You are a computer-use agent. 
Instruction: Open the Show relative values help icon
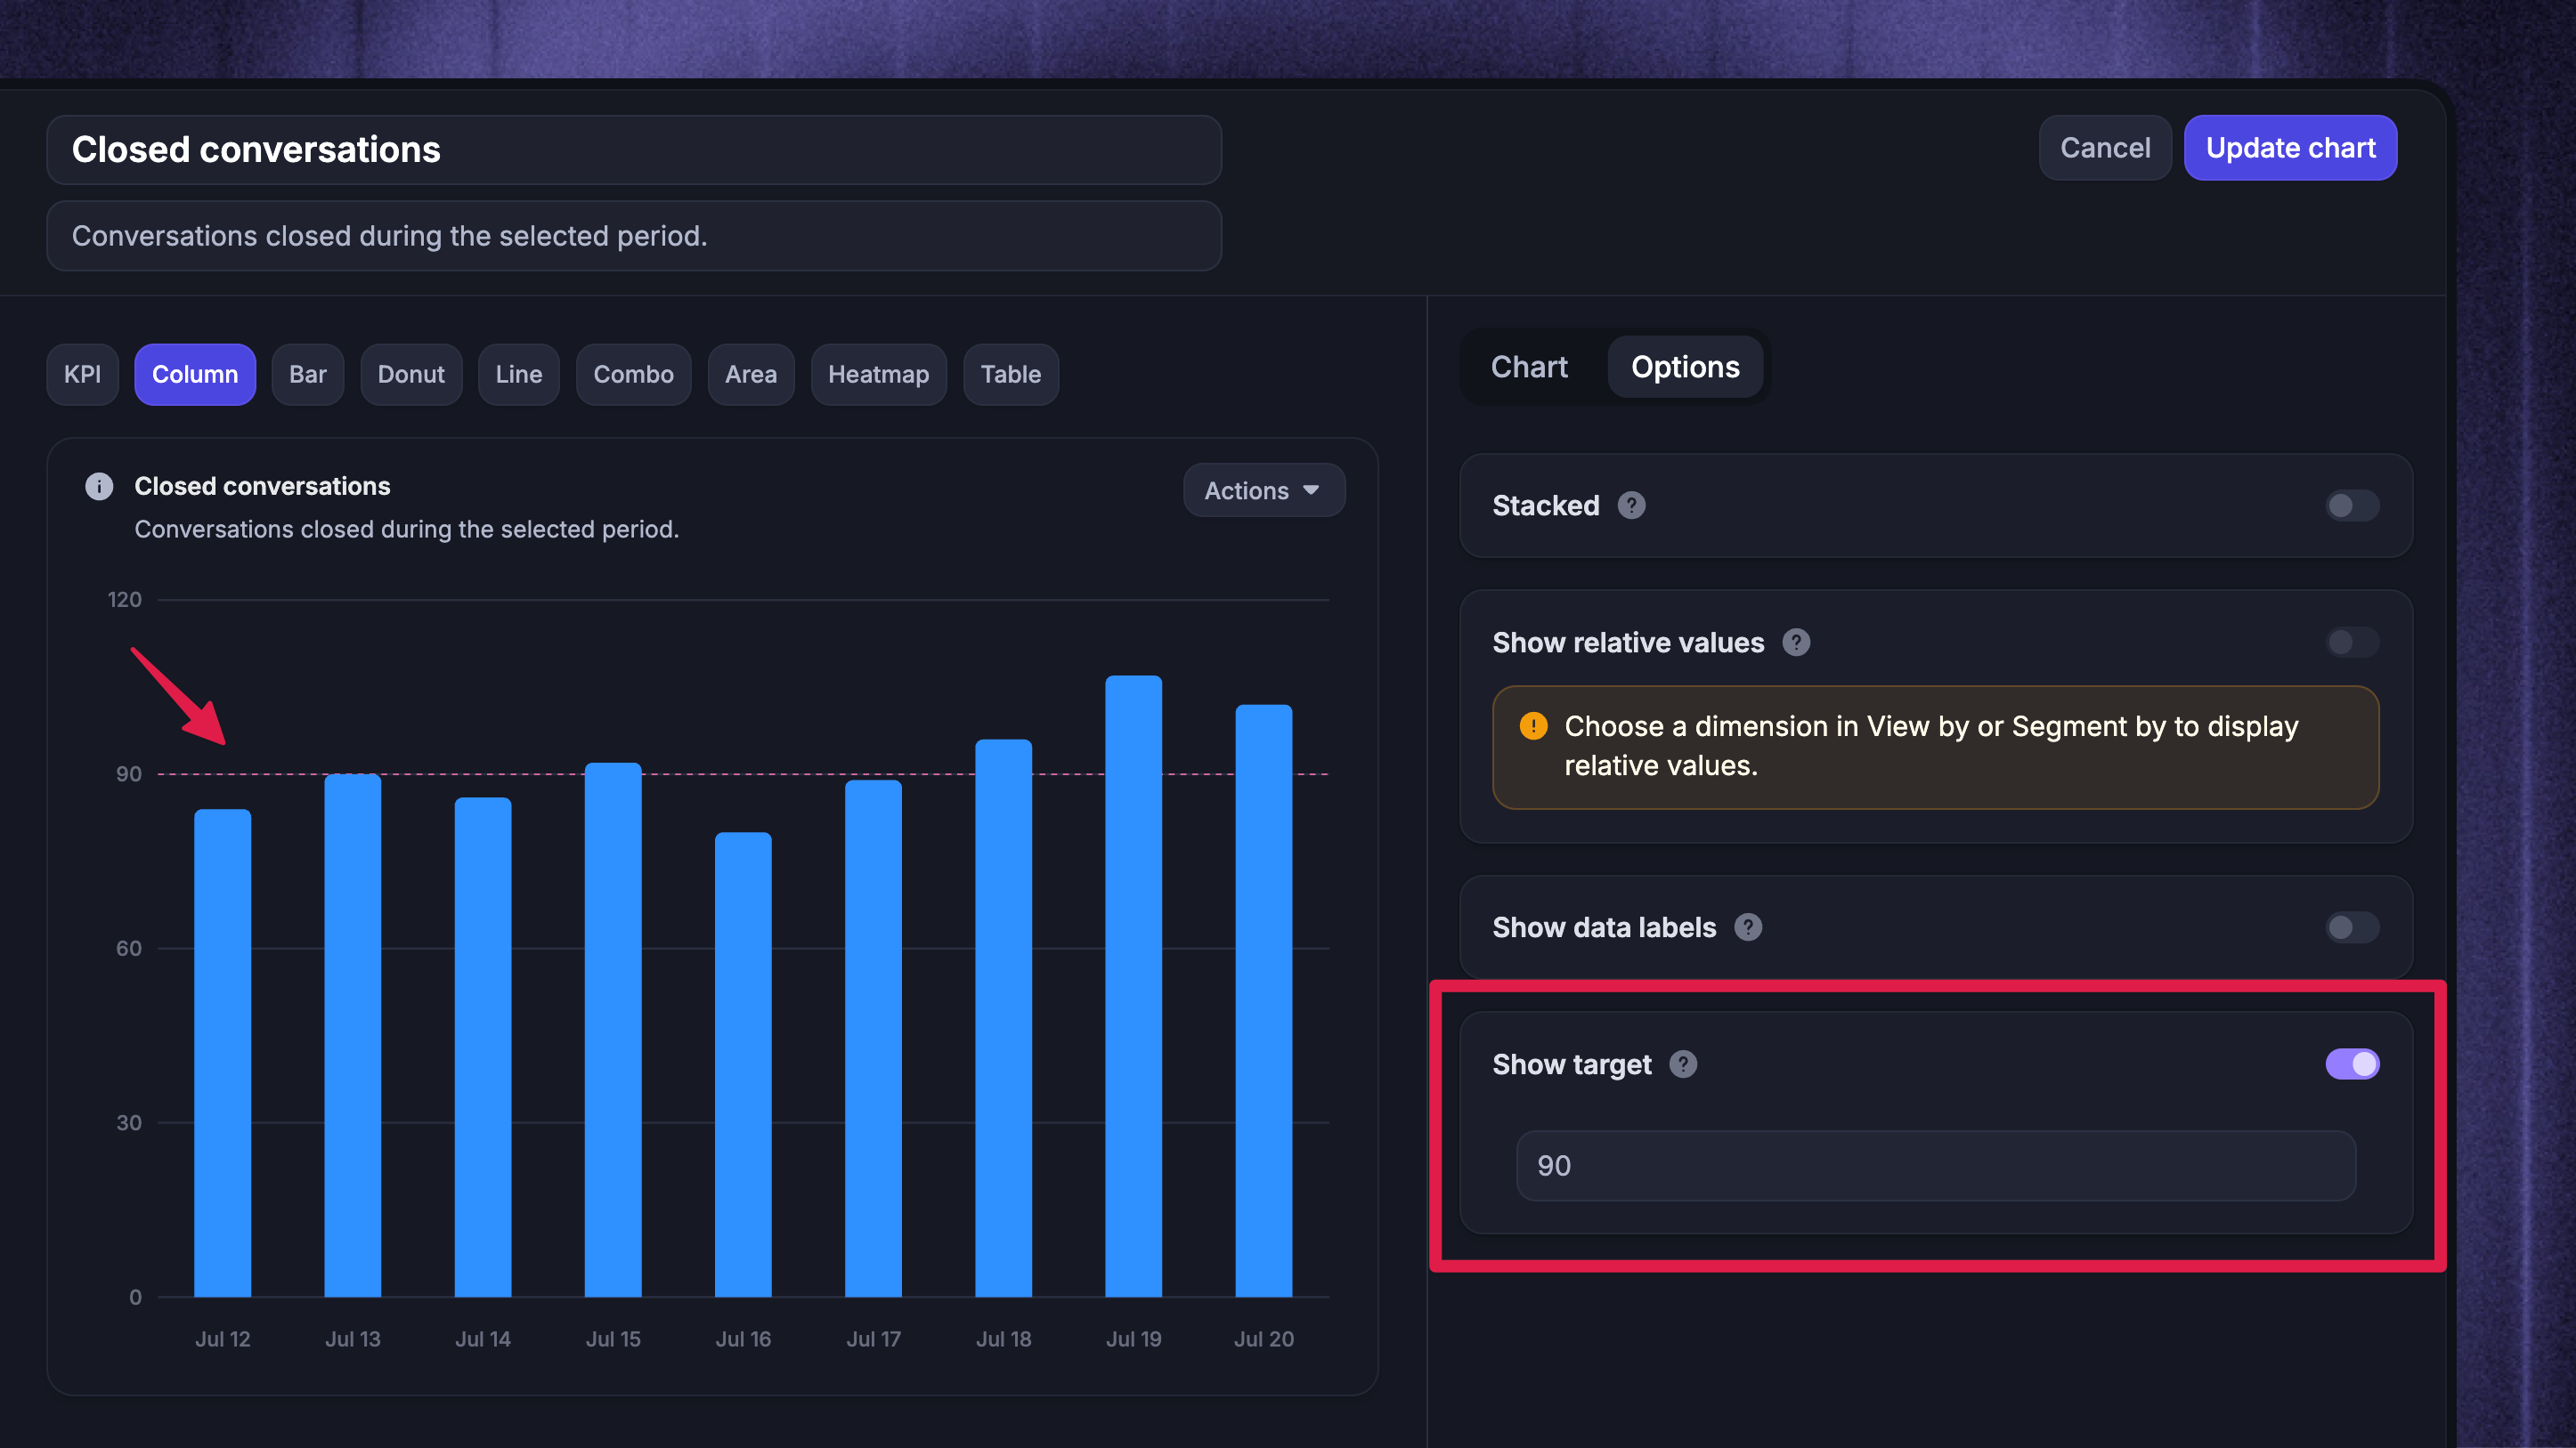pyautogui.click(x=1796, y=643)
